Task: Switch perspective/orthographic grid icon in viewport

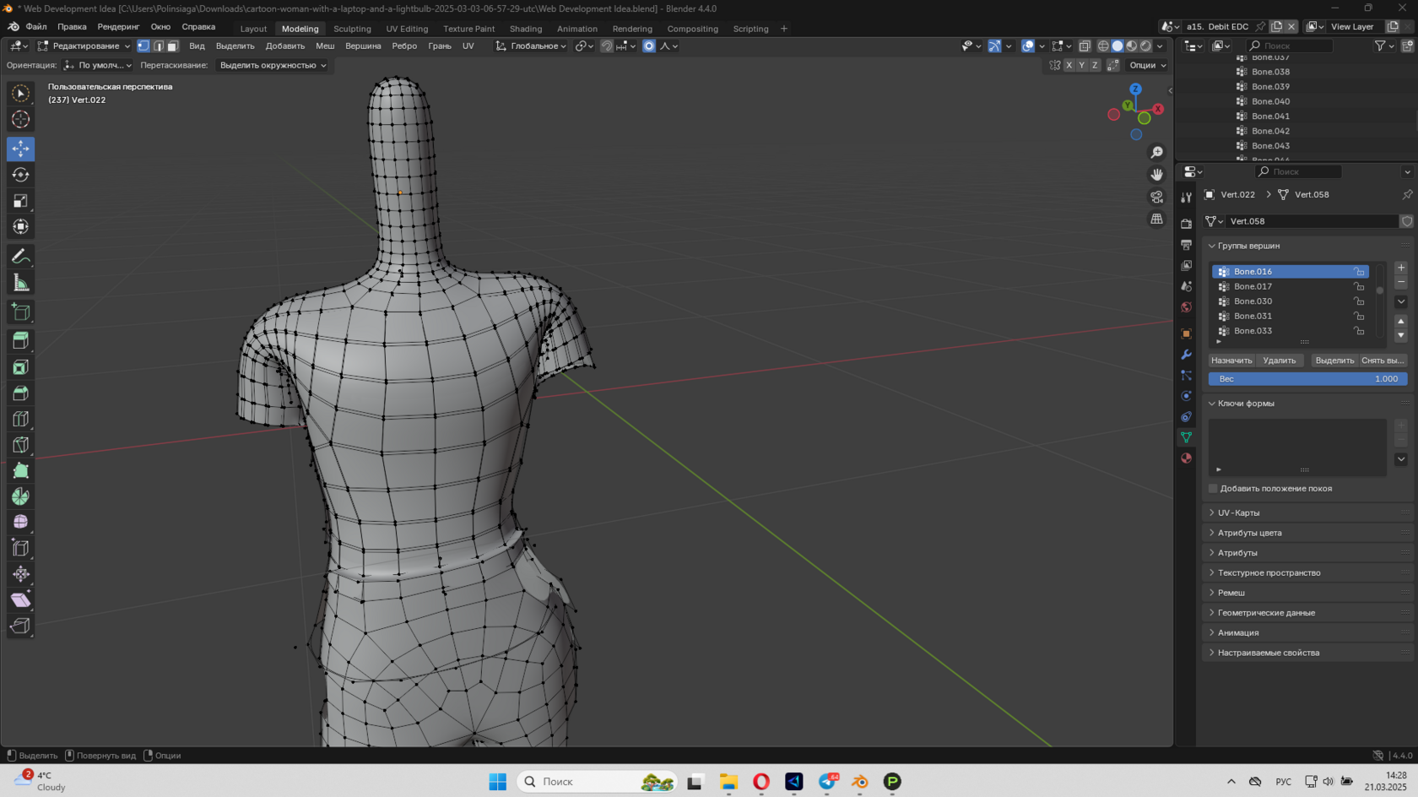Action: 1156,219
